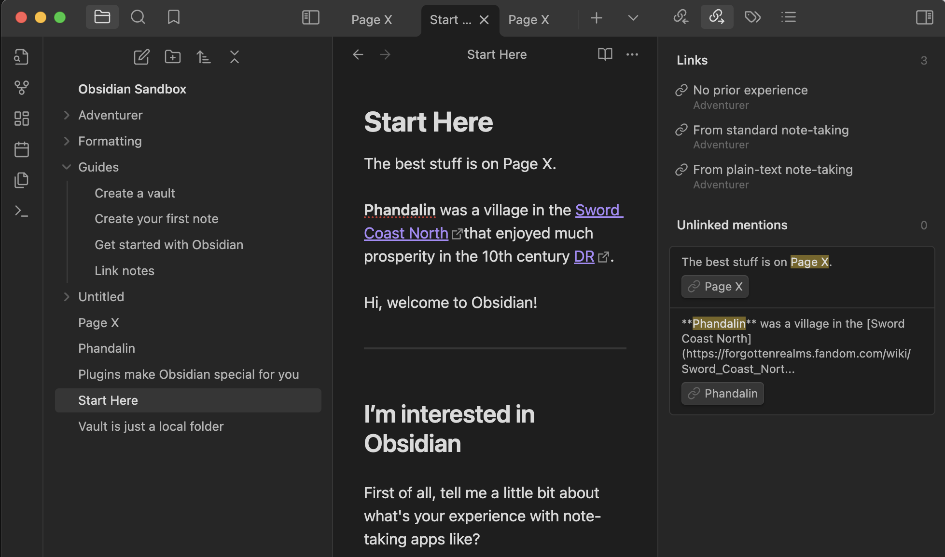The width and height of the screenshot is (945, 557).
Task: Link the Page X unlinked mention button
Action: pos(715,287)
